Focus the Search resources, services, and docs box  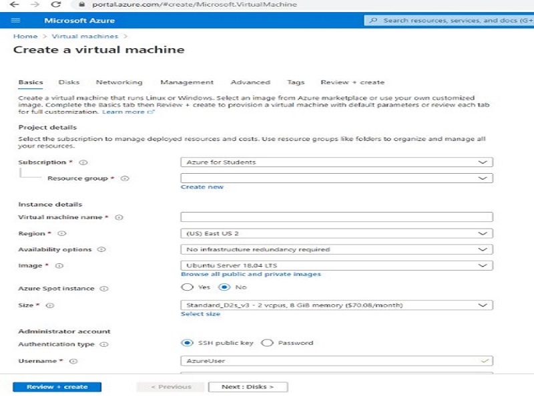pyautogui.click(x=449, y=21)
